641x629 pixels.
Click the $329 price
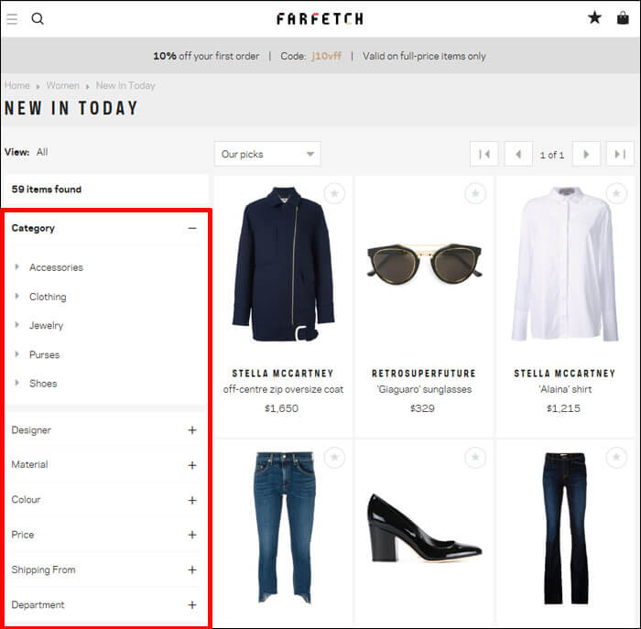tap(422, 408)
